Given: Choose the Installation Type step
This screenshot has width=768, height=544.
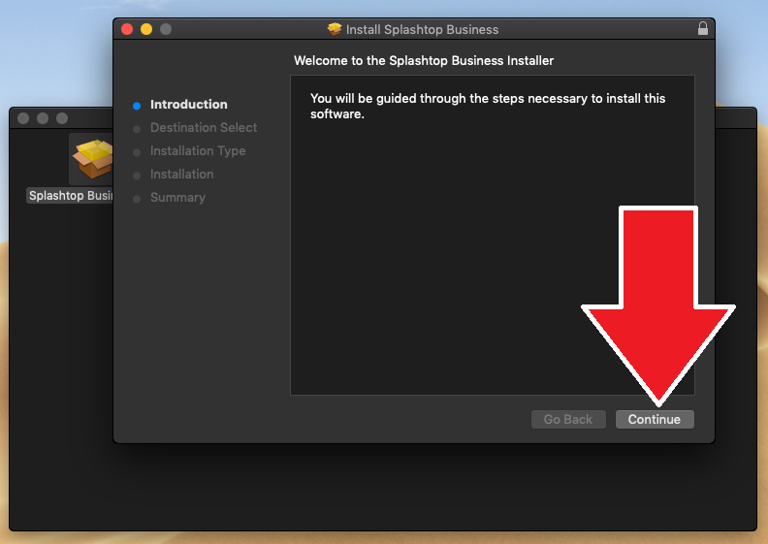Looking at the screenshot, I should [x=197, y=151].
